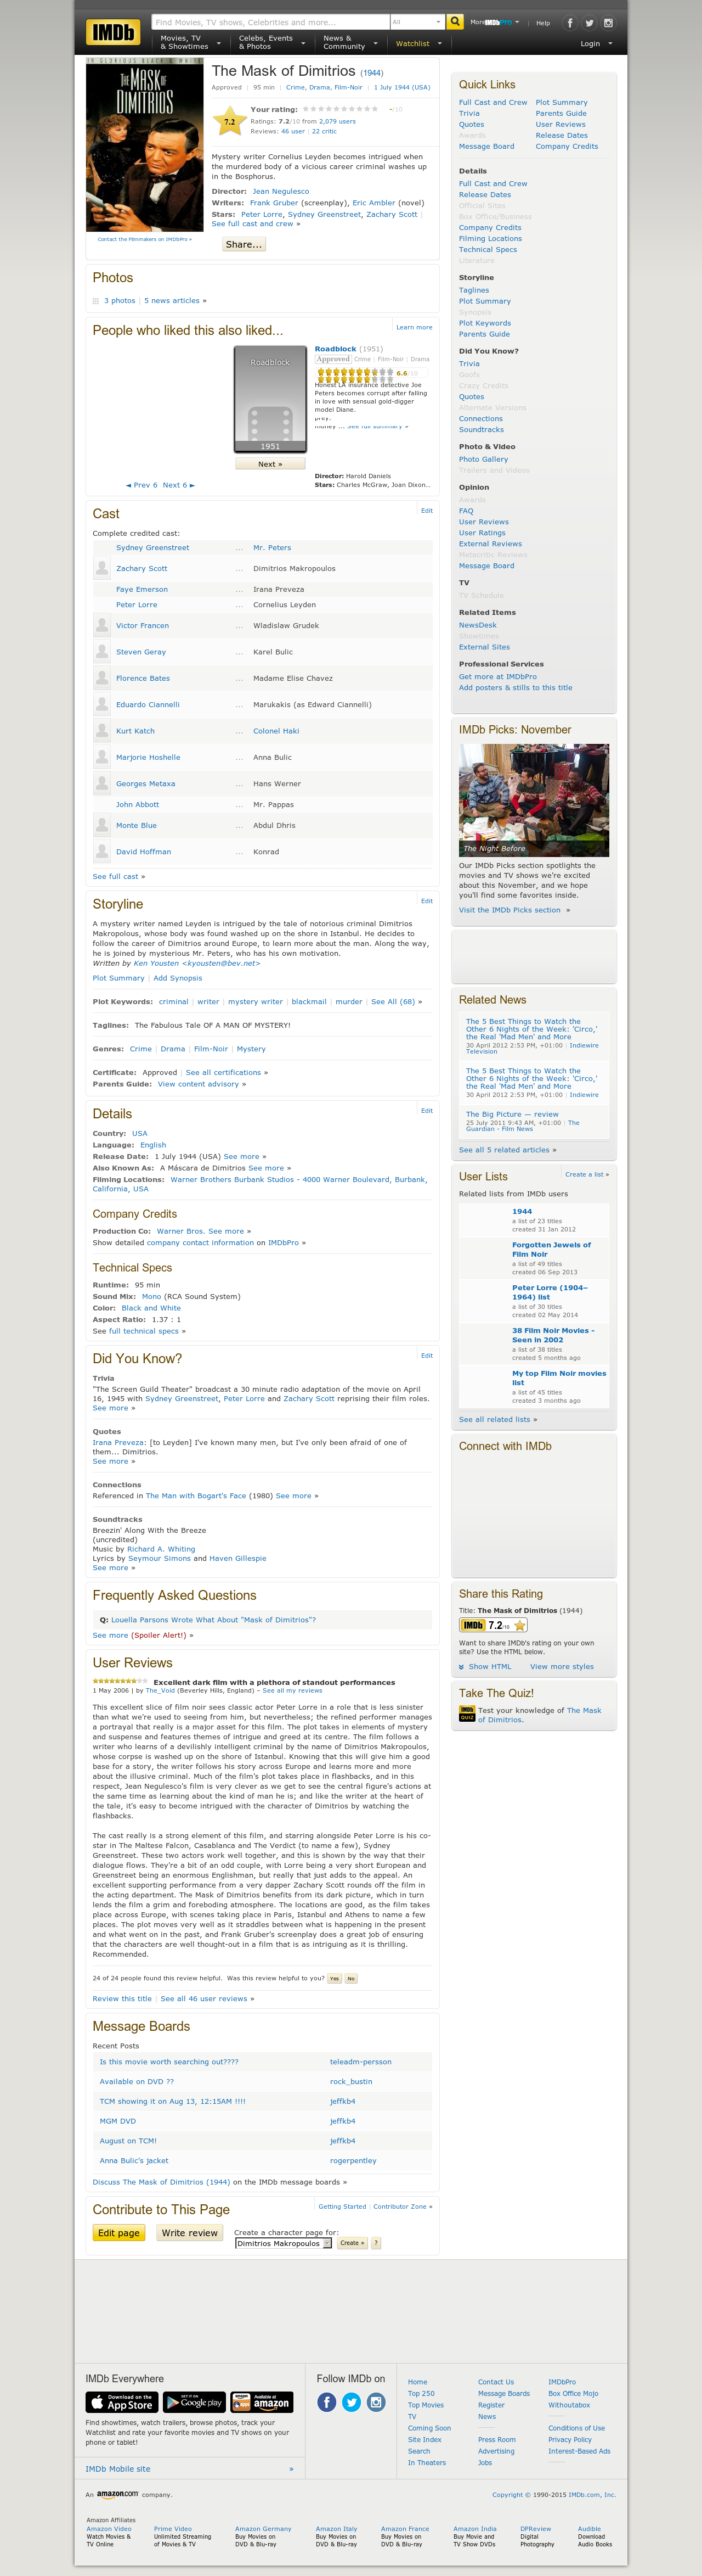Click the IMDb logo in header

click(x=113, y=33)
